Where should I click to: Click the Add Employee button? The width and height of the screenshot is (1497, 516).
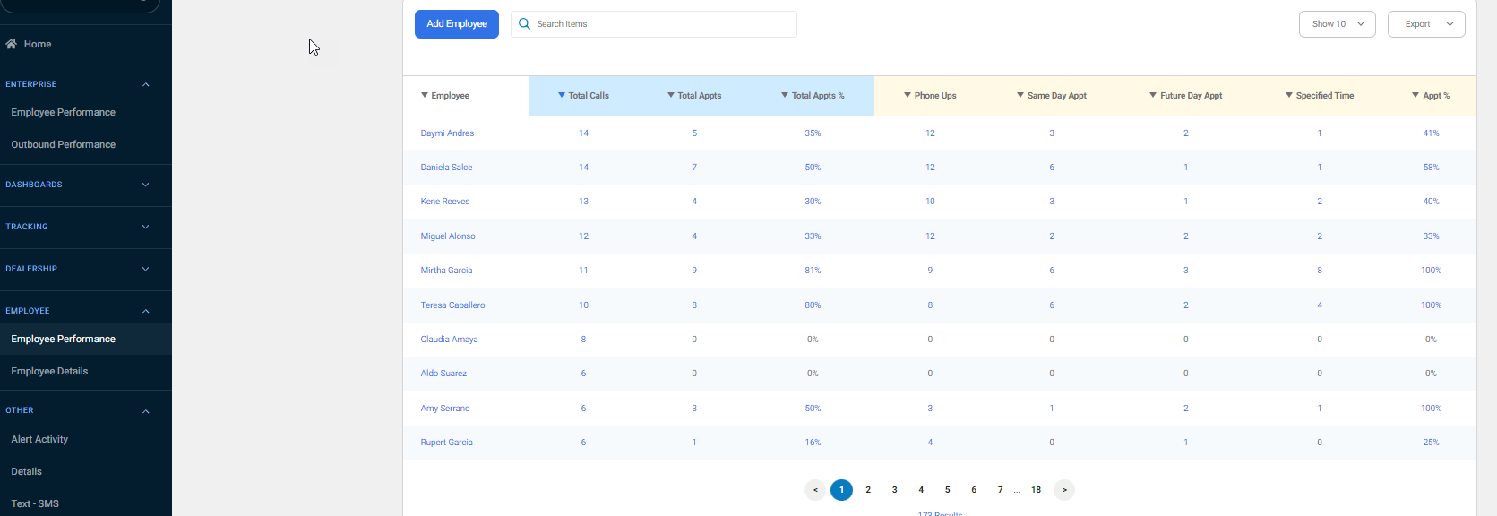coord(457,24)
